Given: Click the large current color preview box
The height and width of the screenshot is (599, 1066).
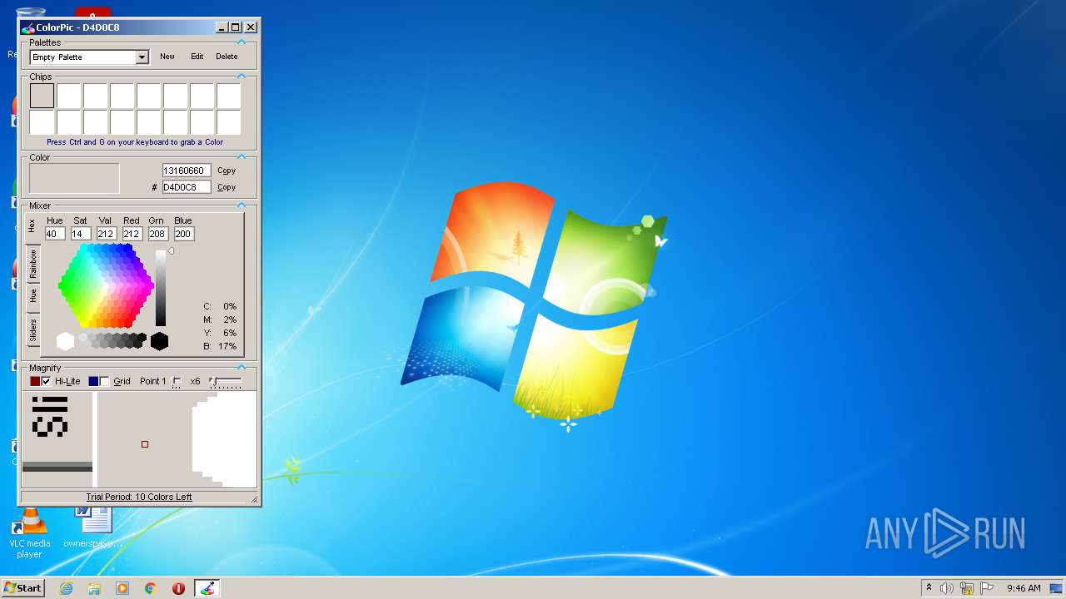Looking at the screenshot, I should (x=74, y=178).
